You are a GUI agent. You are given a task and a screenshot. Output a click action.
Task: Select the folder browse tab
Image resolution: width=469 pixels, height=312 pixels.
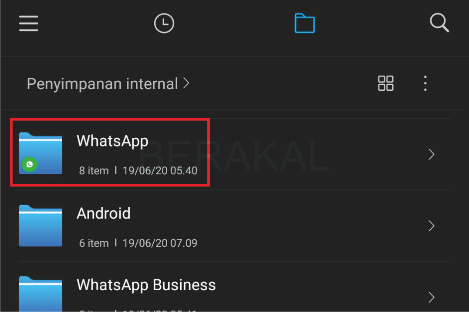point(304,23)
